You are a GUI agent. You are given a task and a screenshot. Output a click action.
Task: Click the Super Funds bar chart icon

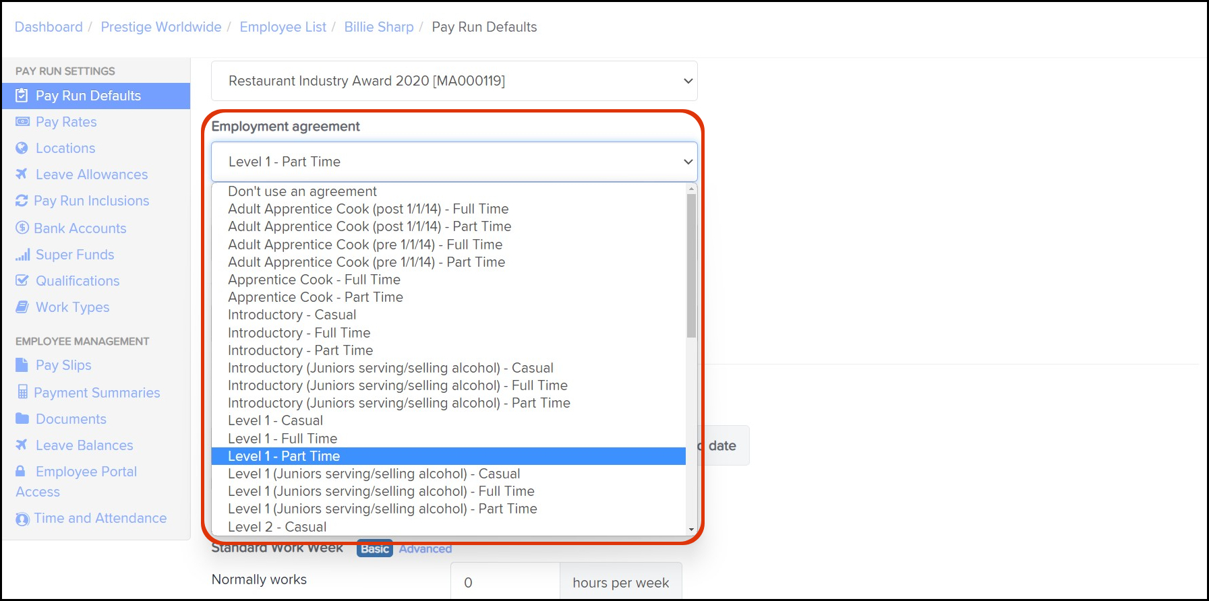coord(22,255)
